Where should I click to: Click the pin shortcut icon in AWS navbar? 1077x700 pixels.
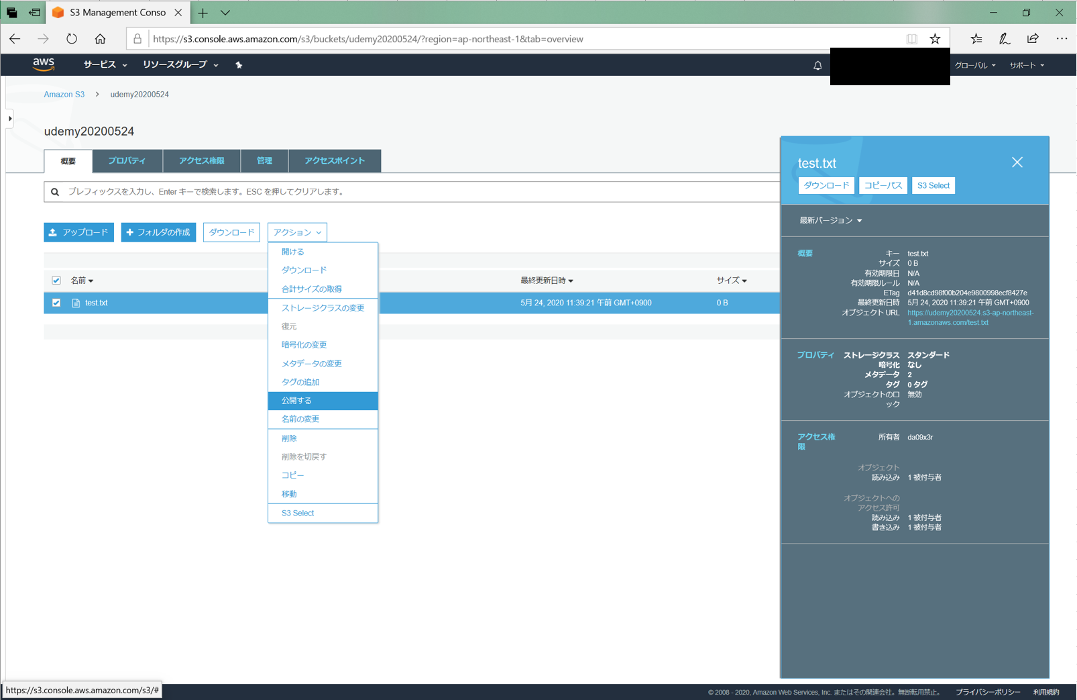(x=239, y=65)
